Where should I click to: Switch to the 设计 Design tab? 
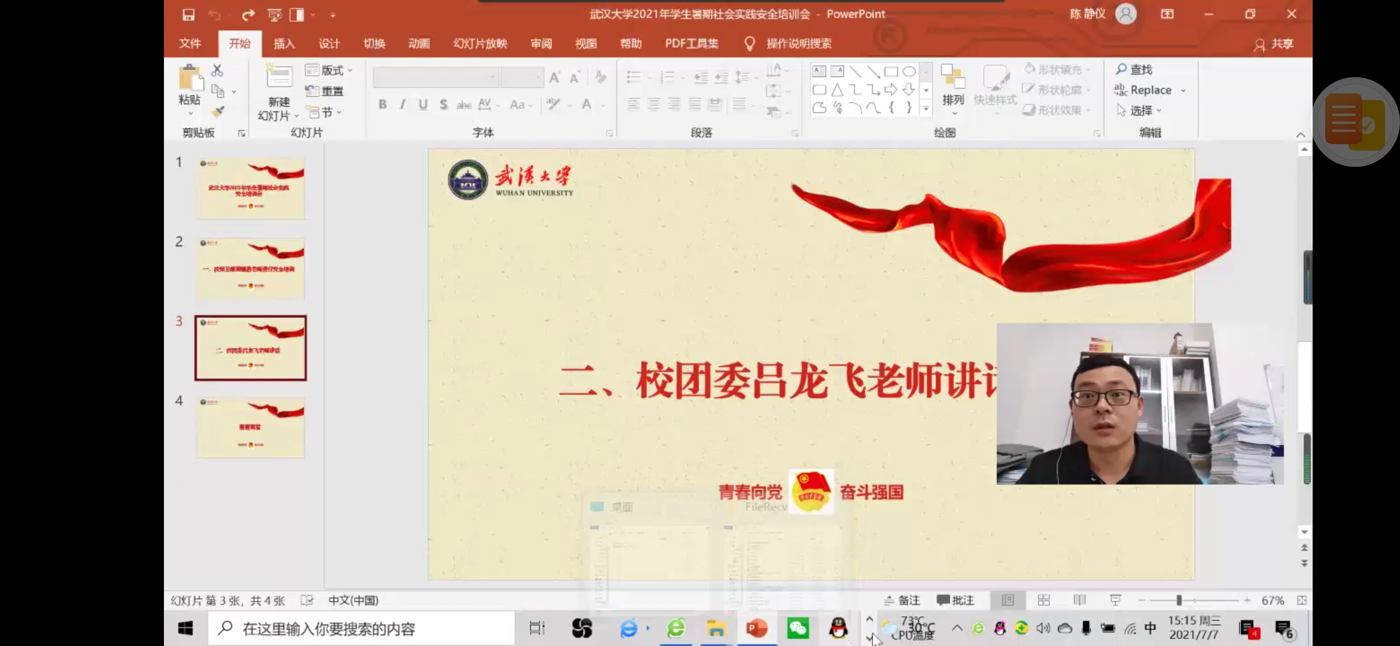329,44
